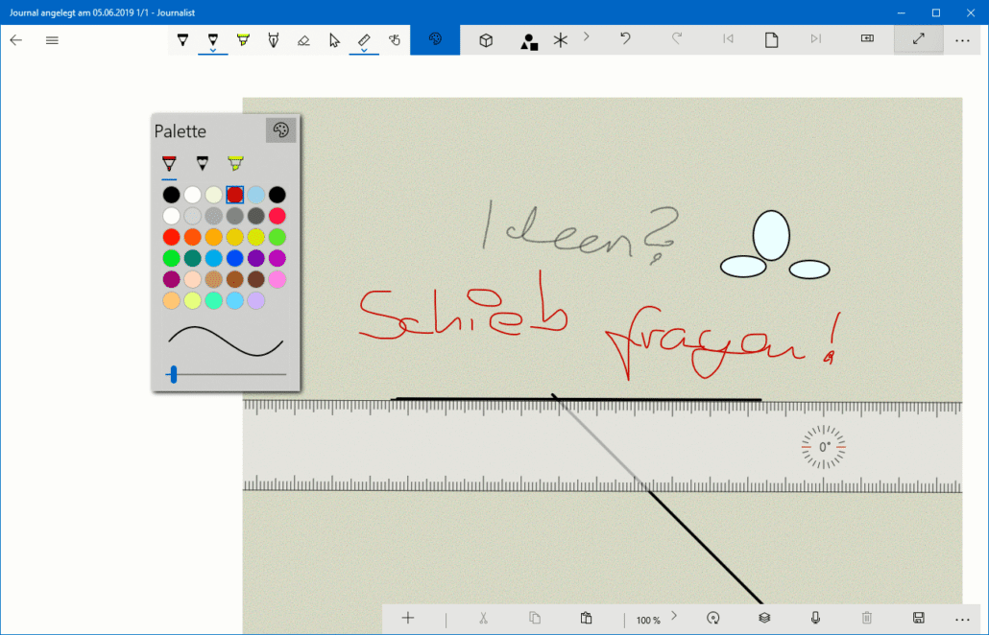The image size is (989, 635).
Task: Click the trash delete icon
Action: [x=867, y=618]
